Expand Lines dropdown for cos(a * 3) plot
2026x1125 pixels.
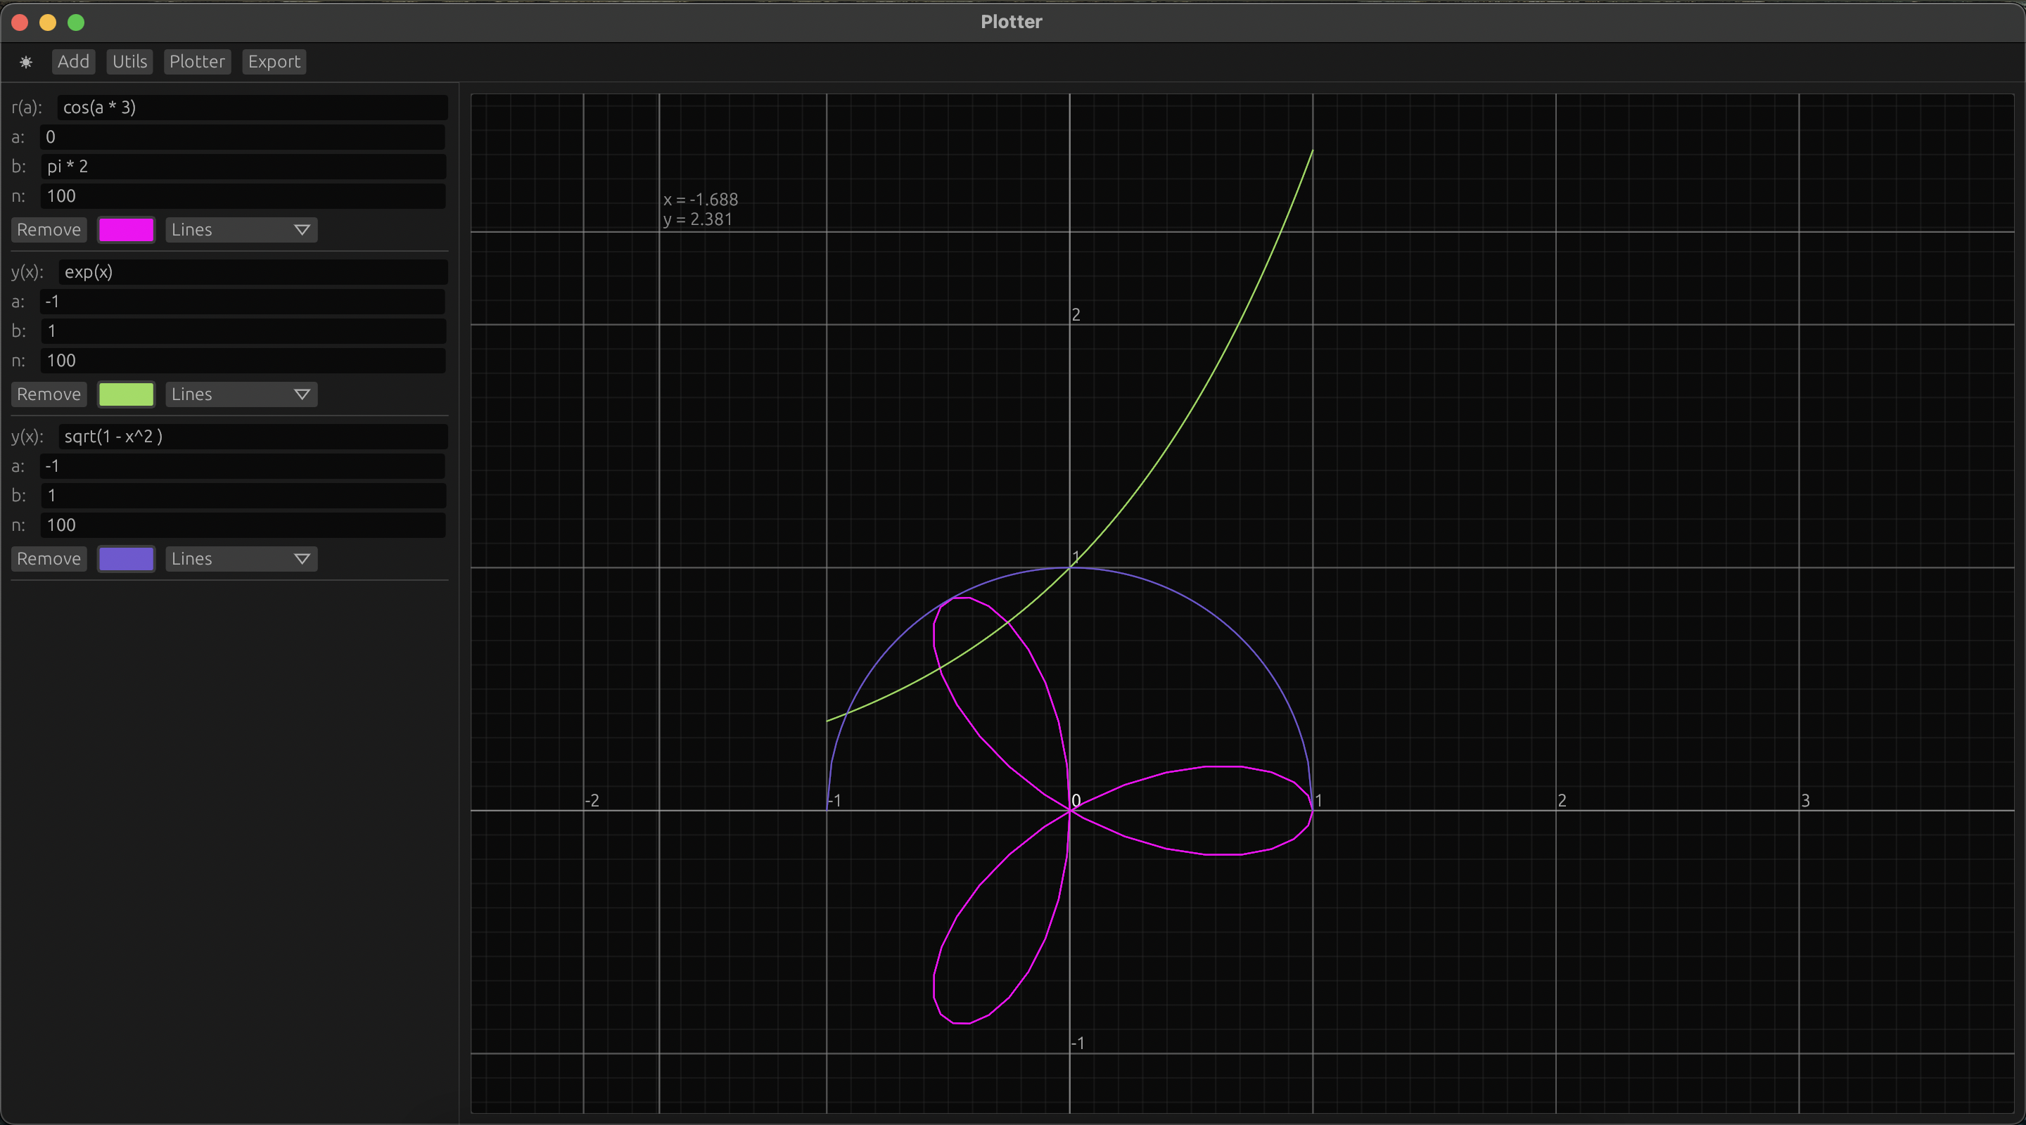(x=241, y=229)
